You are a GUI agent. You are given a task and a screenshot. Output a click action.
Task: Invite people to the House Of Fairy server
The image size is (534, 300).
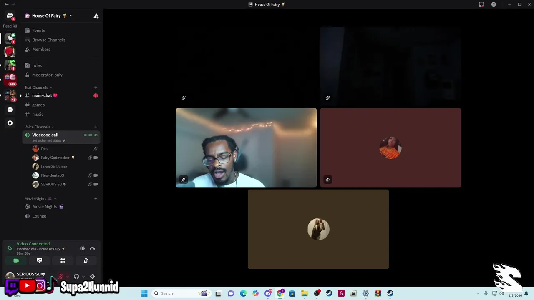(96, 16)
